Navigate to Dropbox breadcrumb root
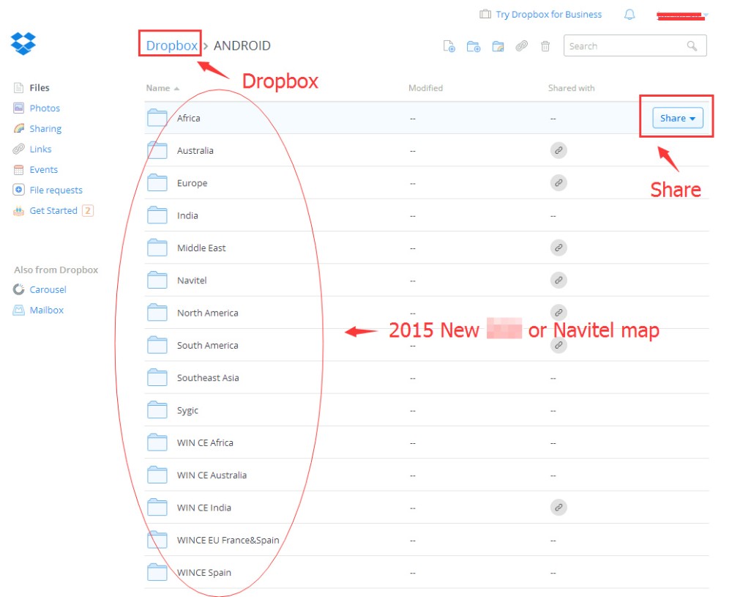 tap(171, 45)
